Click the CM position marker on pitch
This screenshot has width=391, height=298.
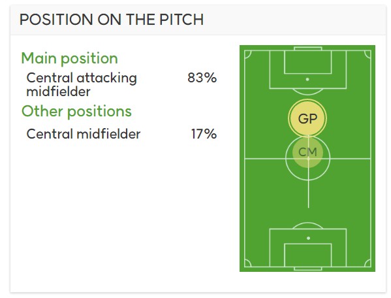(x=307, y=152)
